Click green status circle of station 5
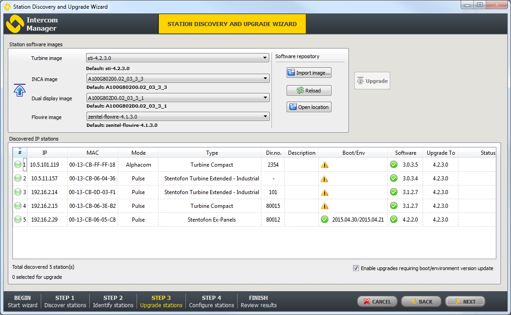Screen dimensions: 511x315 click(x=18, y=220)
